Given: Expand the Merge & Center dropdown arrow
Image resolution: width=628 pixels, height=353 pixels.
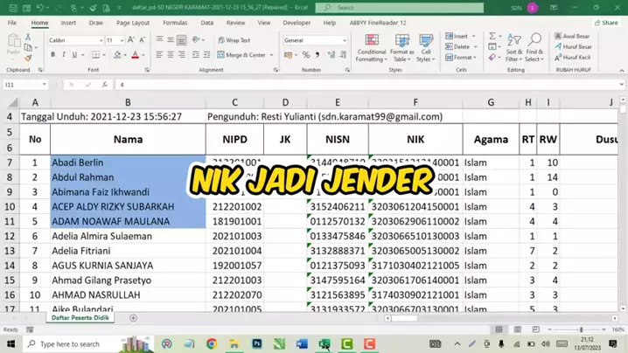Looking at the screenshot, I should click(270, 55).
